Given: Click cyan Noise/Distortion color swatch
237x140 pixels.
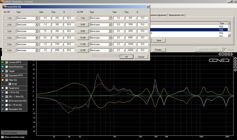Looking at the screenshot, I should [3, 67].
